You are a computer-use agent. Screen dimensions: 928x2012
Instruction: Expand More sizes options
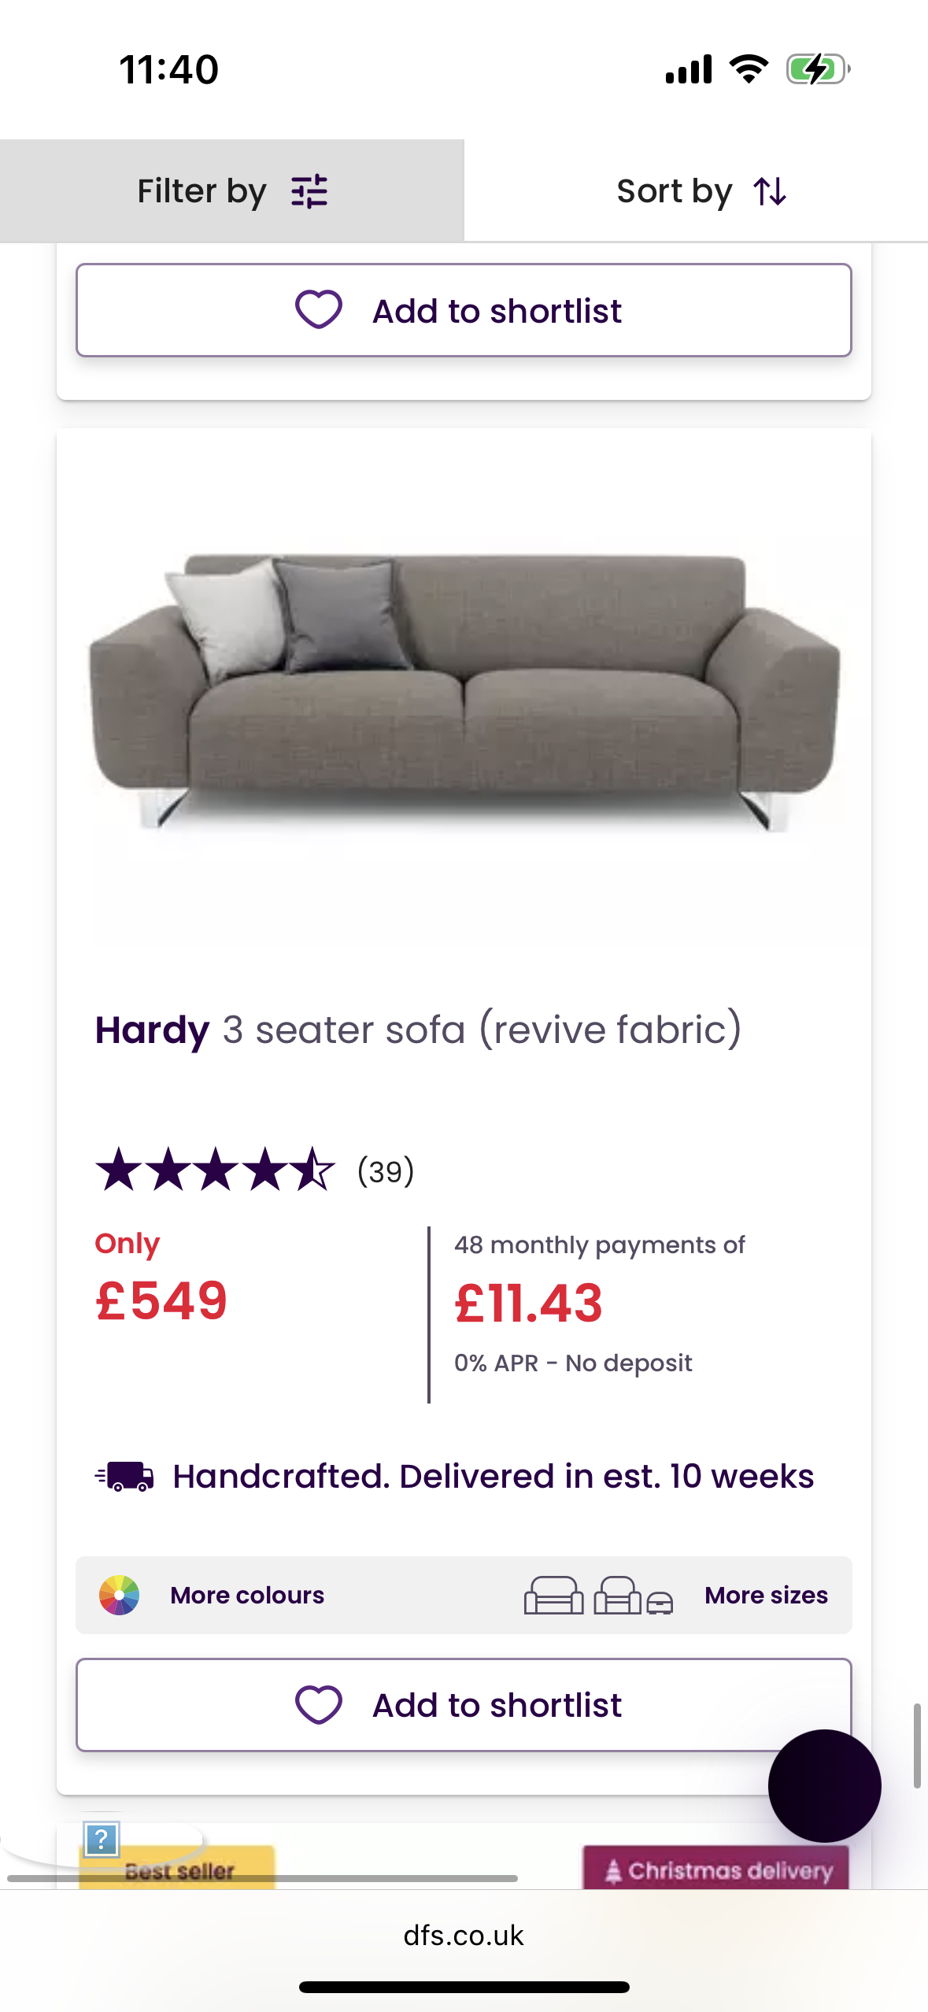(766, 1595)
